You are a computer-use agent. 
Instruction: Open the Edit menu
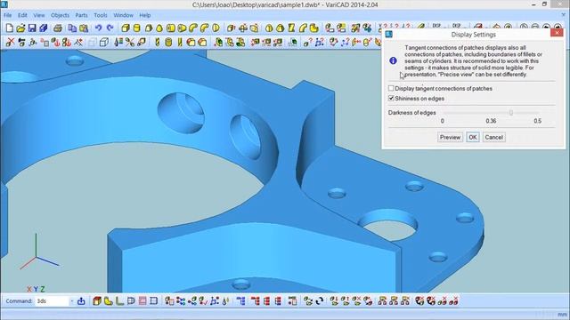(x=22, y=15)
